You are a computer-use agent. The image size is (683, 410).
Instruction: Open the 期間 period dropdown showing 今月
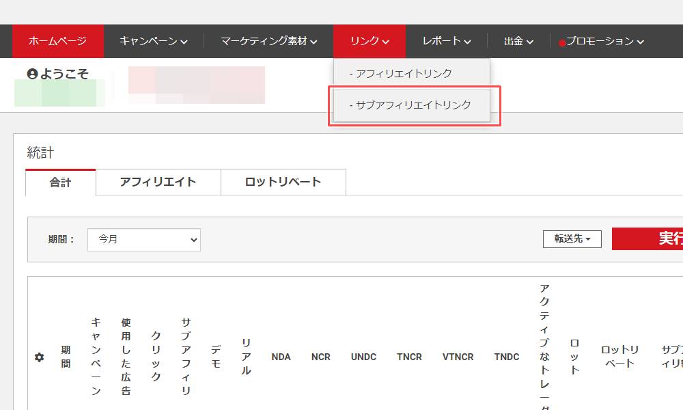coord(143,240)
